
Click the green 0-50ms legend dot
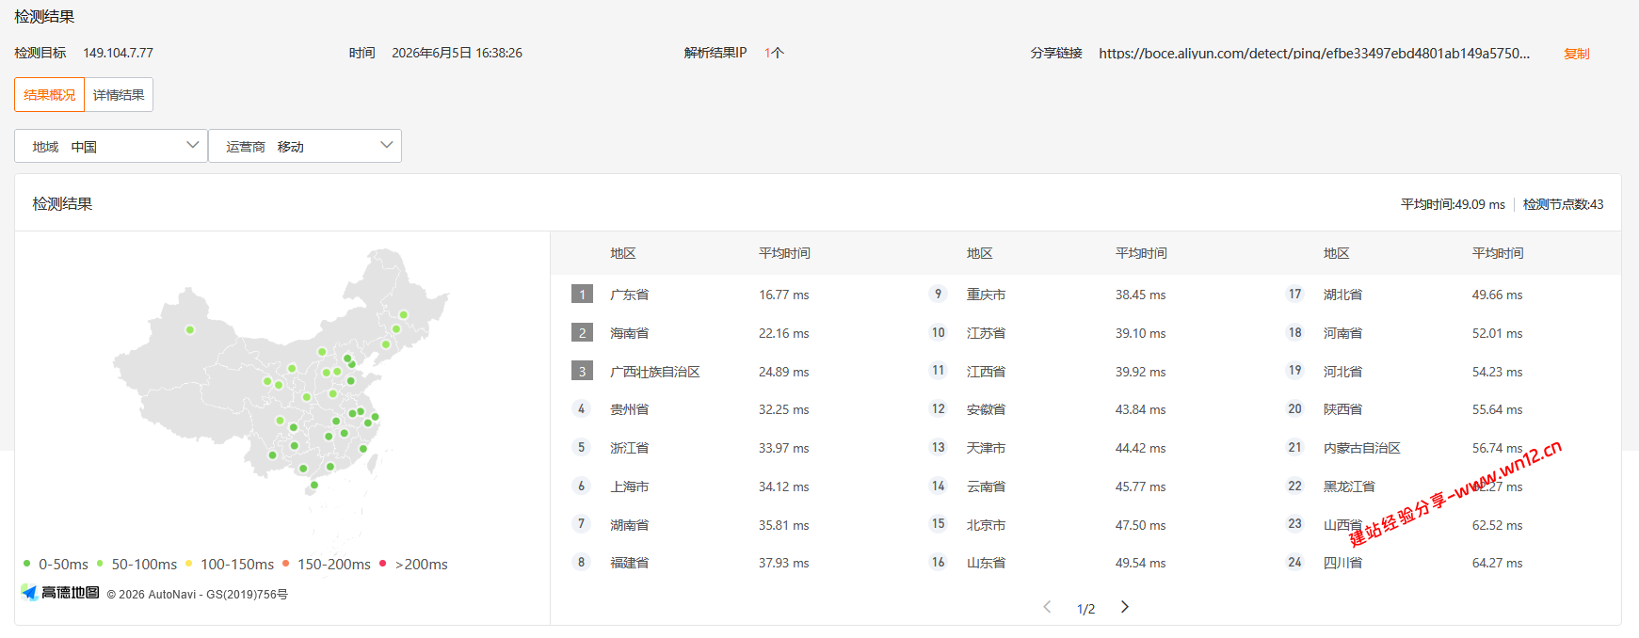(x=26, y=564)
